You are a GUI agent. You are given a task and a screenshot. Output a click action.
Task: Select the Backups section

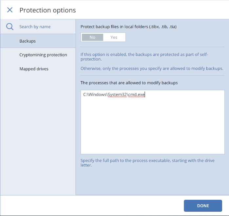pos(38,41)
